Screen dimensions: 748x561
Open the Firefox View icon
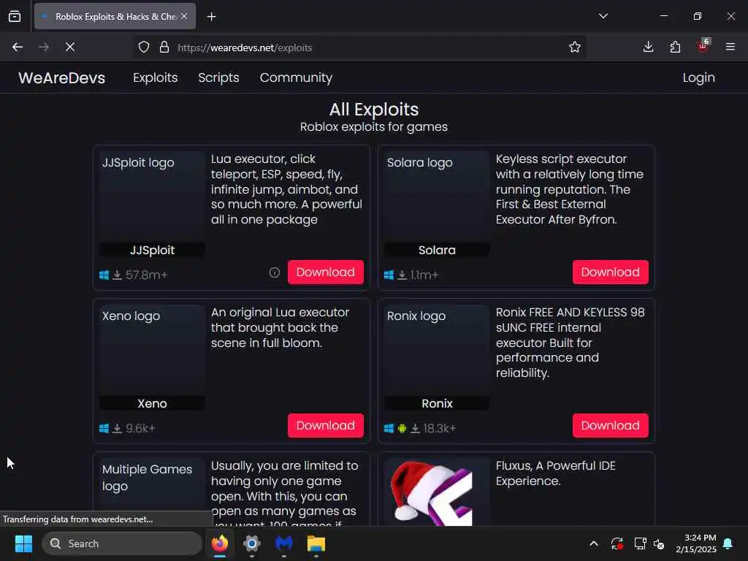(15, 17)
